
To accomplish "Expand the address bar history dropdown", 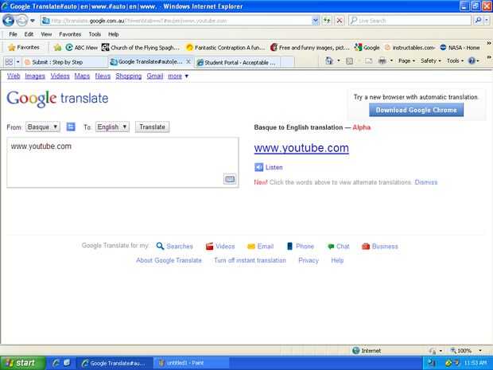I will pos(316,21).
